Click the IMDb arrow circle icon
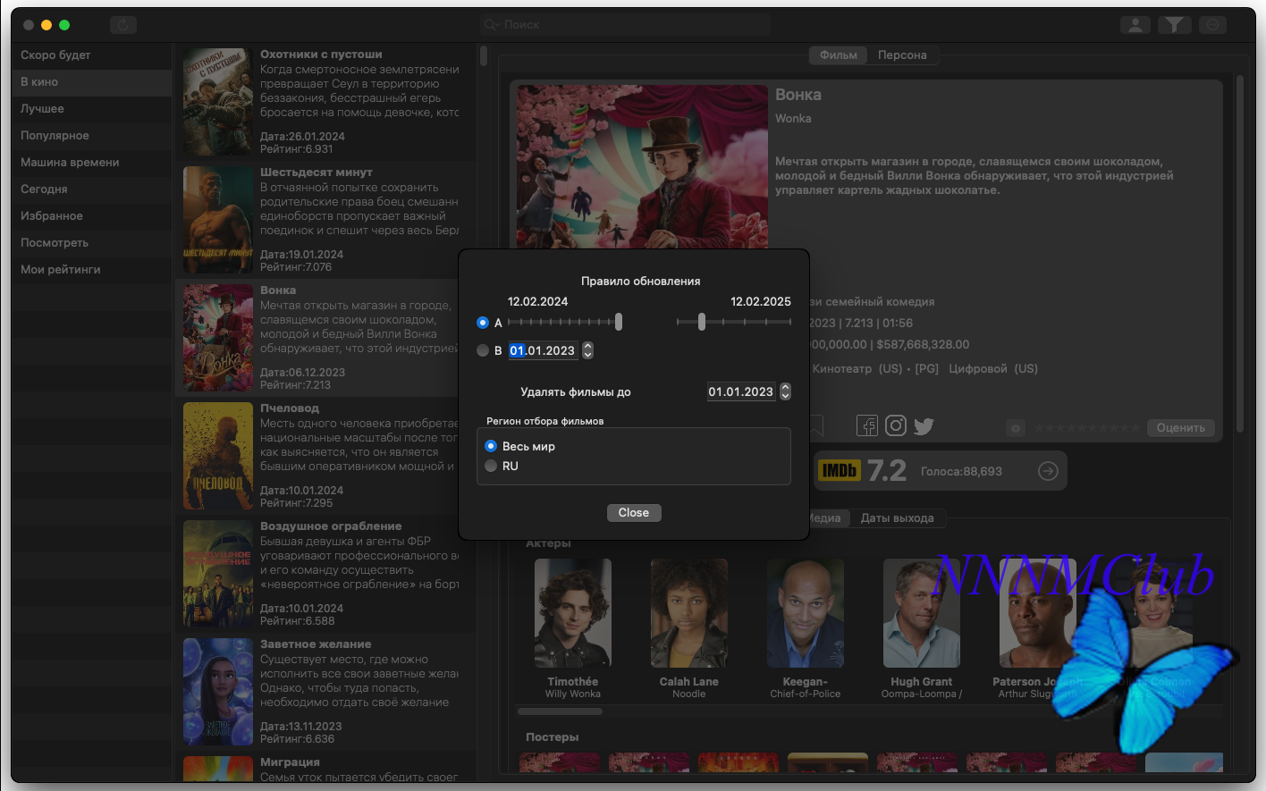Viewport: 1266px width, 791px height. [x=1048, y=471]
